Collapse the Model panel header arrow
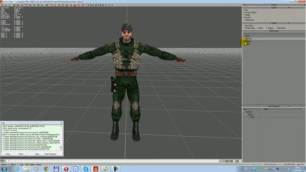This screenshot has width=306, height=172. 289,23
